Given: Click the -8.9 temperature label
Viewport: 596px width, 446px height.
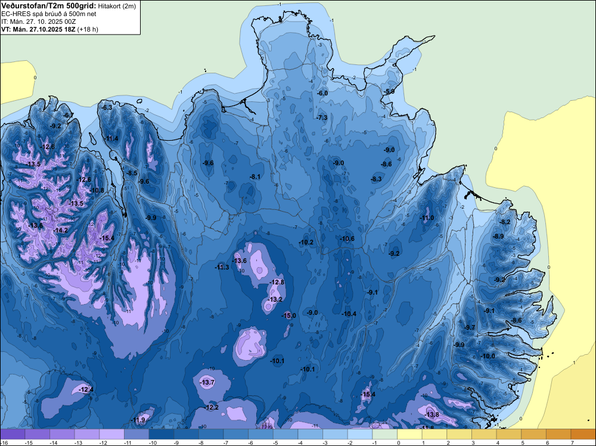Looking at the screenshot, I should pos(498,237).
